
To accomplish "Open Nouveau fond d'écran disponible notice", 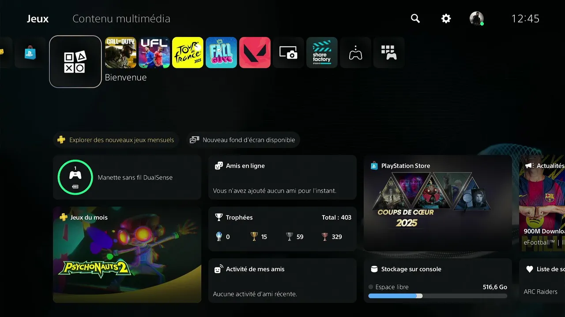I will pos(243,140).
